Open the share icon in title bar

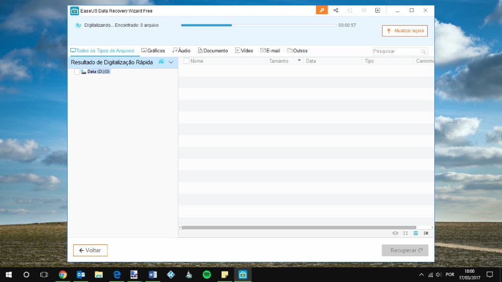(336, 10)
